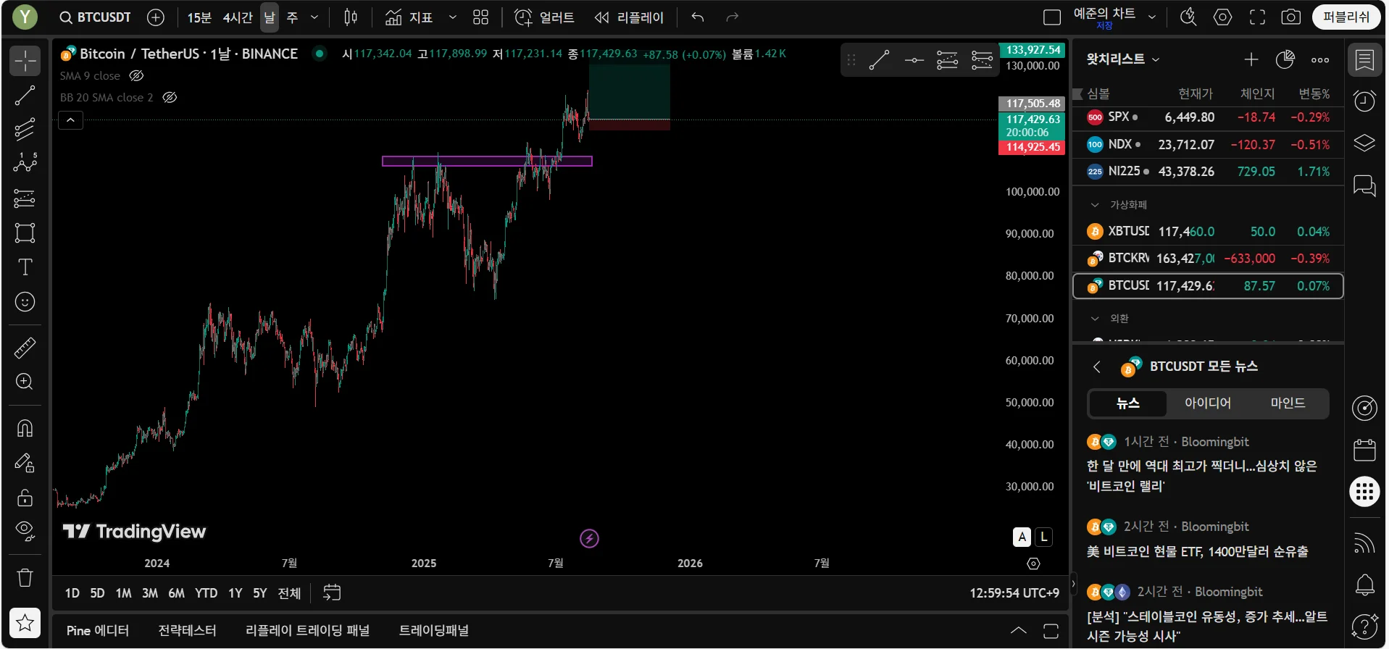This screenshot has width=1389, height=649.
Task: Set chart range to 1Y
Action: tap(235, 593)
